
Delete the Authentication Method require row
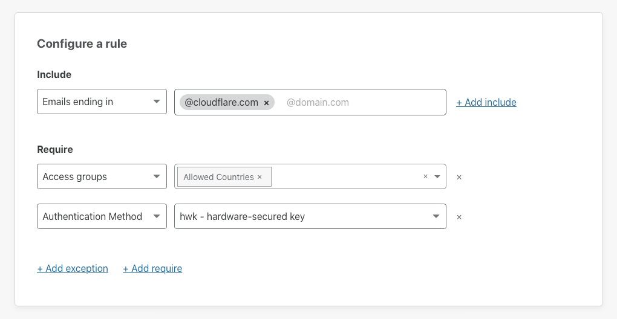coord(459,217)
